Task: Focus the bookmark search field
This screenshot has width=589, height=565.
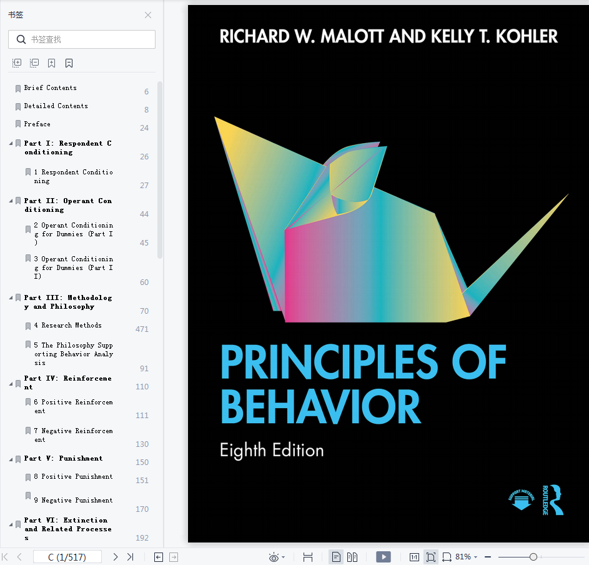Action: tap(82, 39)
